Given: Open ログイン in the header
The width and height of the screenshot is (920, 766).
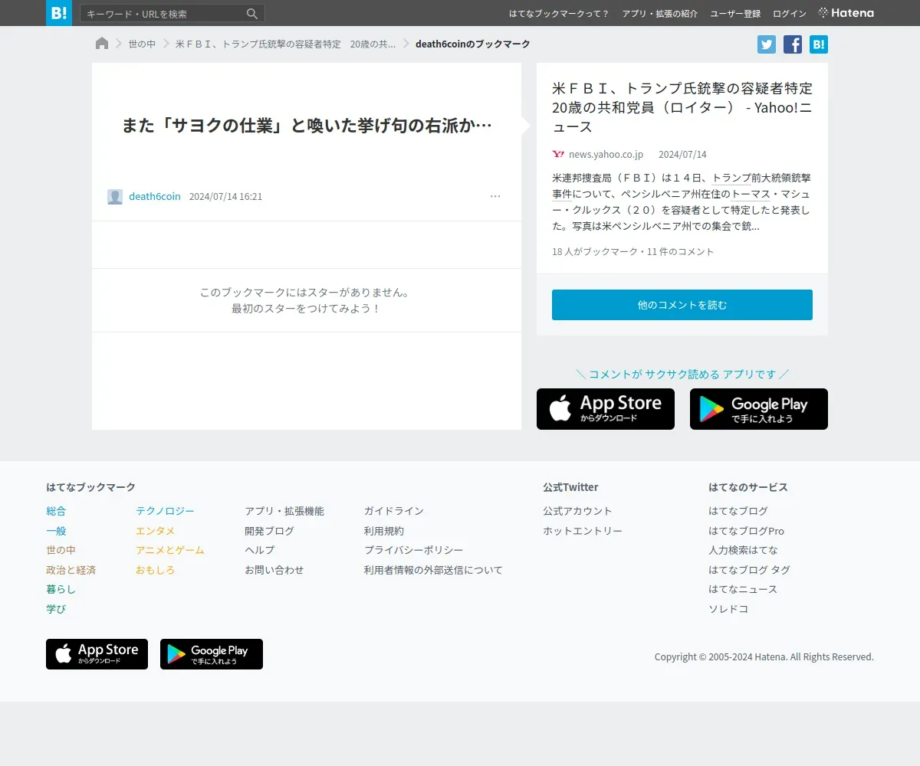Looking at the screenshot, I should tap(790, 14).
